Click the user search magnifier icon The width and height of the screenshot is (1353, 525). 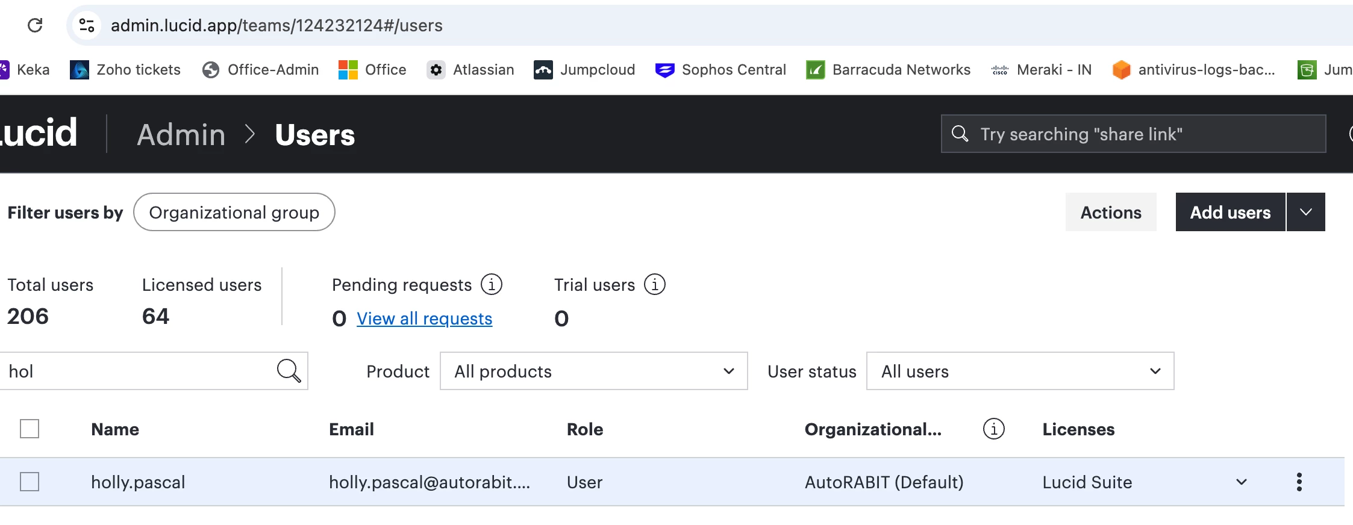coord(289,371)
